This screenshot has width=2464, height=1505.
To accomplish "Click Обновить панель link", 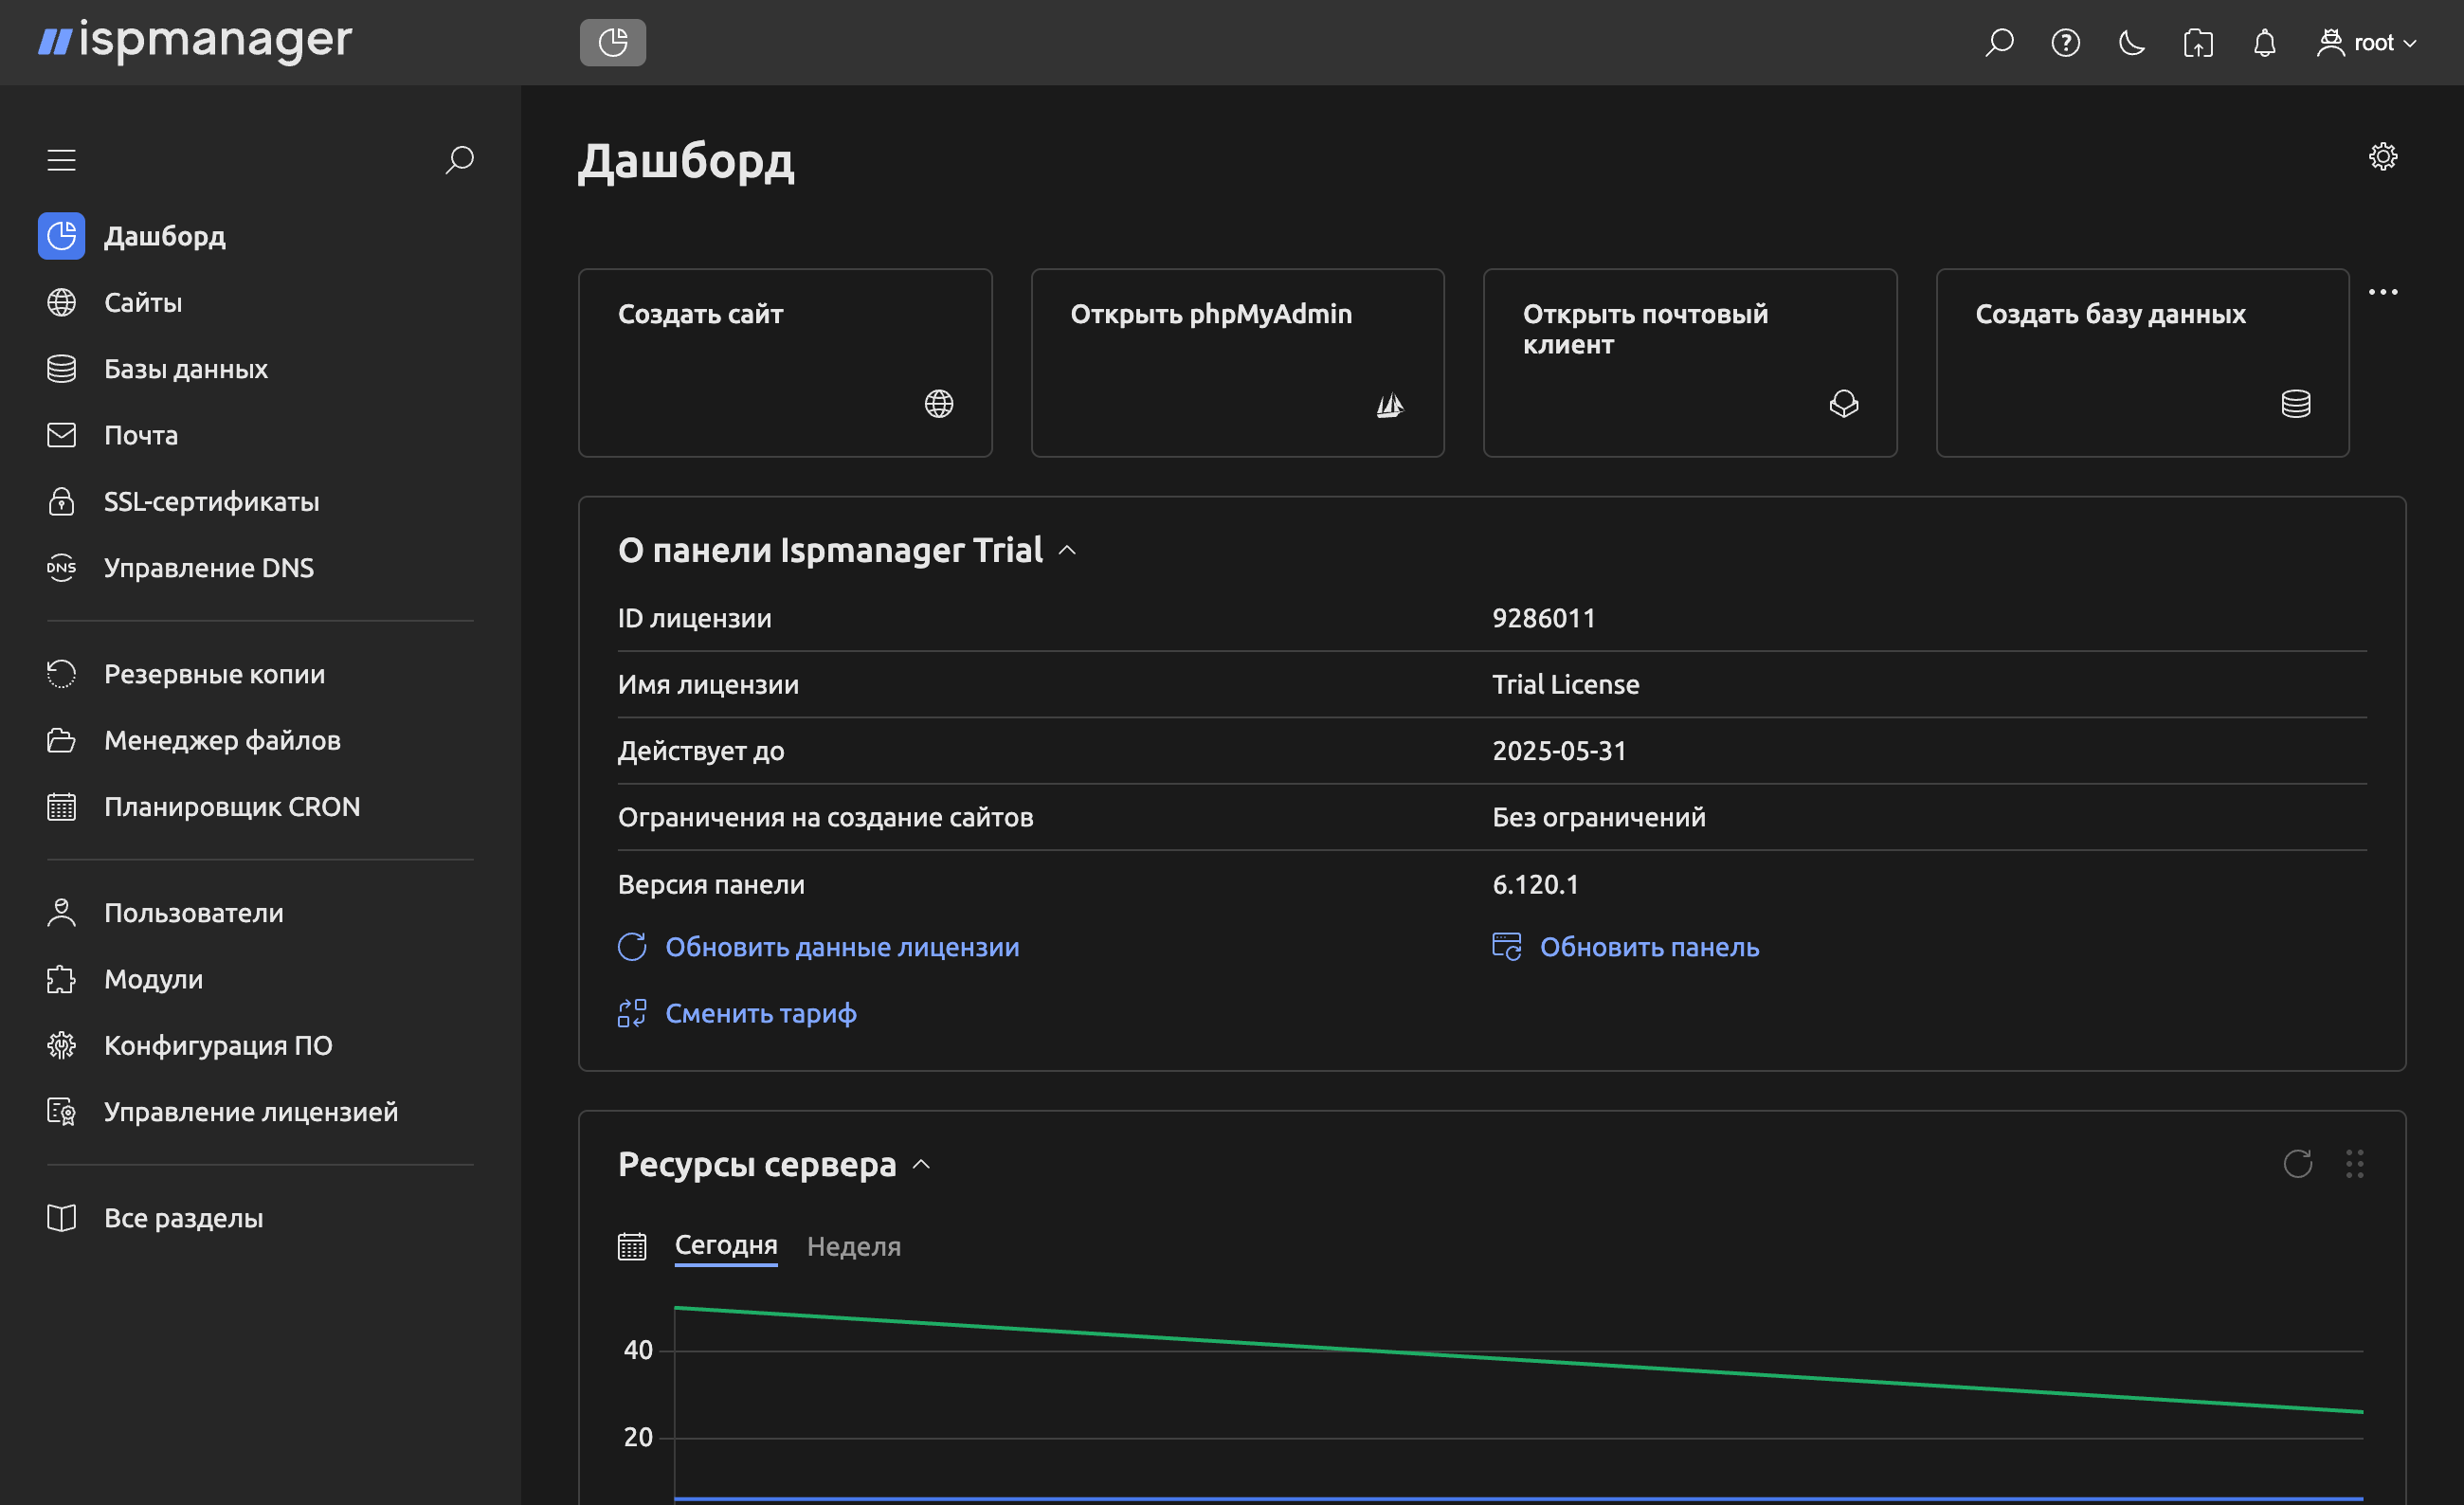I will 1626,947.
